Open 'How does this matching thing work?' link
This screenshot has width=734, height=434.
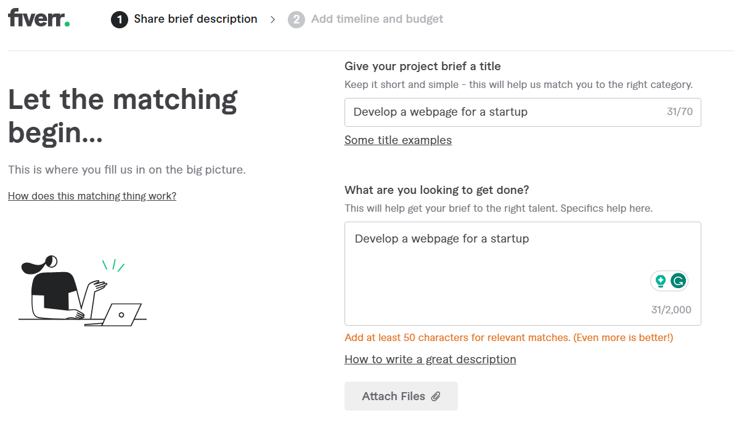click(92, 196)
